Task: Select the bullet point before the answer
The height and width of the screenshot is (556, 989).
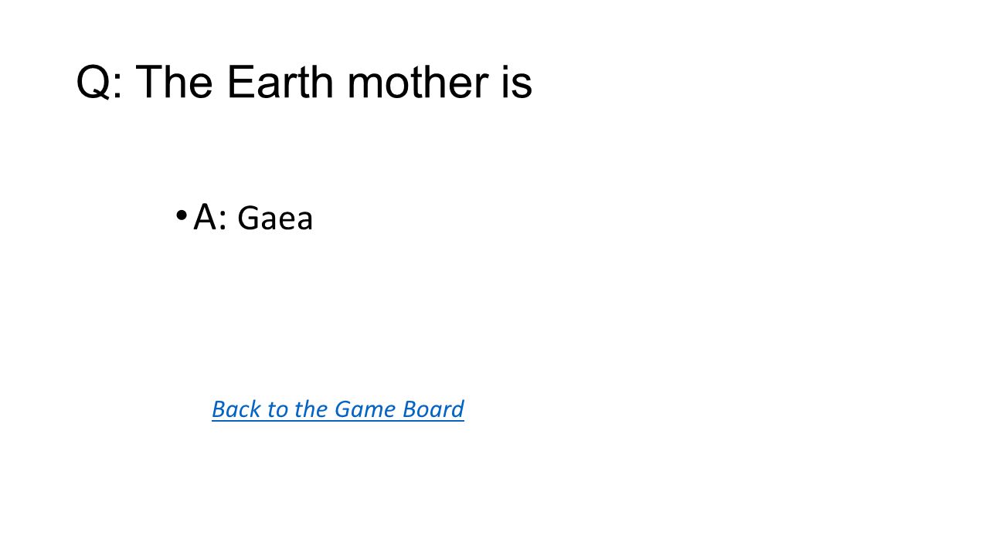Action: [x=181, y=215]
